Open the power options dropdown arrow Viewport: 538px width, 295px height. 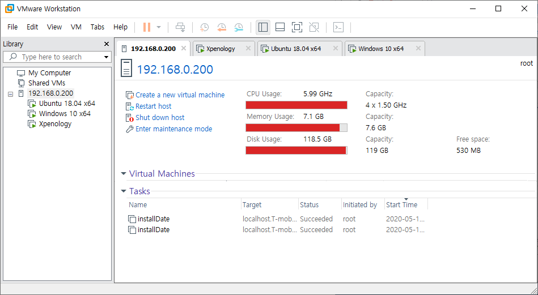tap(159, 27)
